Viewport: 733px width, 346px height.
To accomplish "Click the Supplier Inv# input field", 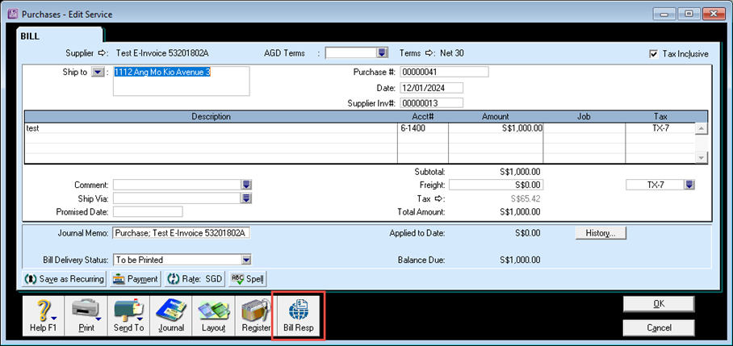I will pyautogui.click(x=430, y=102).
